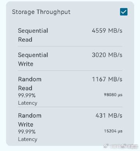The width and height of the screenshot is (140, 151).
Task: Select the Random Write label
Action: pos(30,120)
